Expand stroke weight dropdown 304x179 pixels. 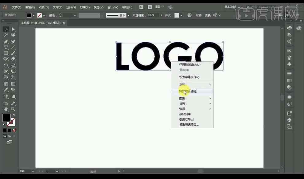pyautogui.click(x=75, y=15)
